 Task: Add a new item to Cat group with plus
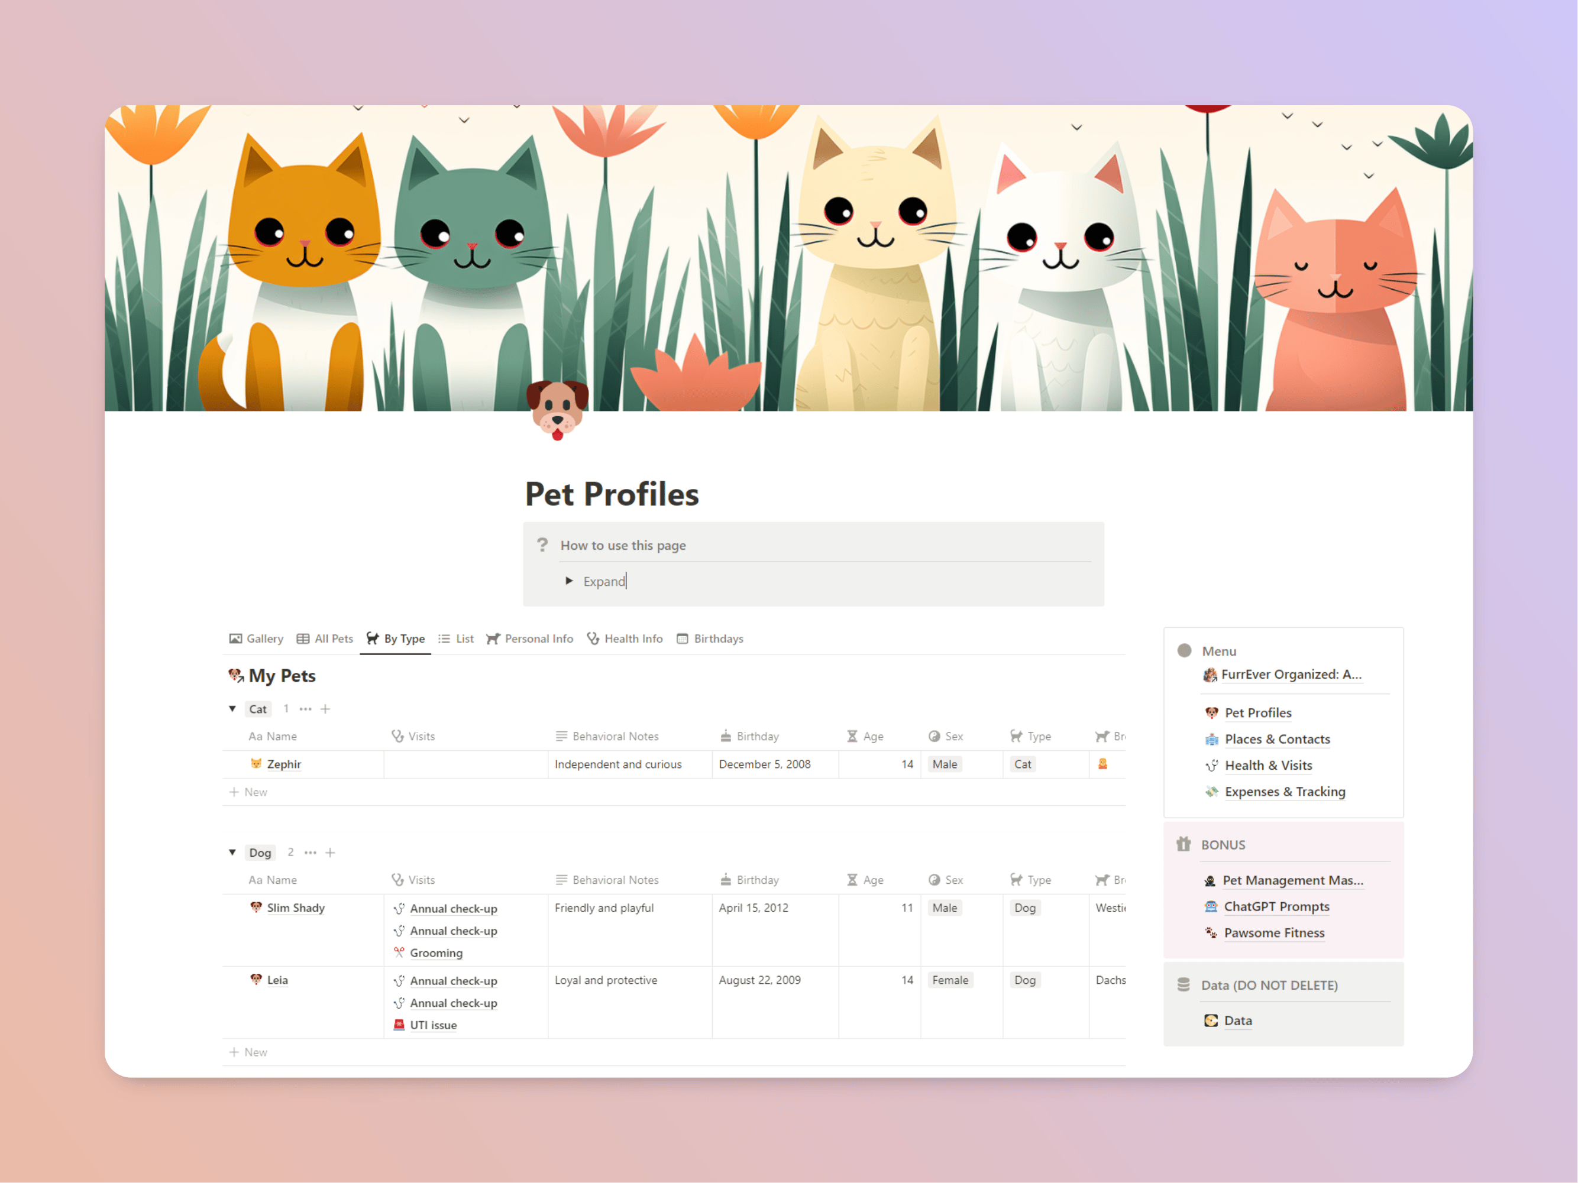[x=325, y=709]
